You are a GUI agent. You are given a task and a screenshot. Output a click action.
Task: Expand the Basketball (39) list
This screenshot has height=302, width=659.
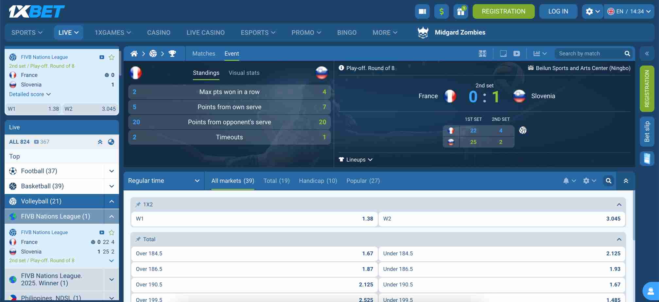coord(112,186)
